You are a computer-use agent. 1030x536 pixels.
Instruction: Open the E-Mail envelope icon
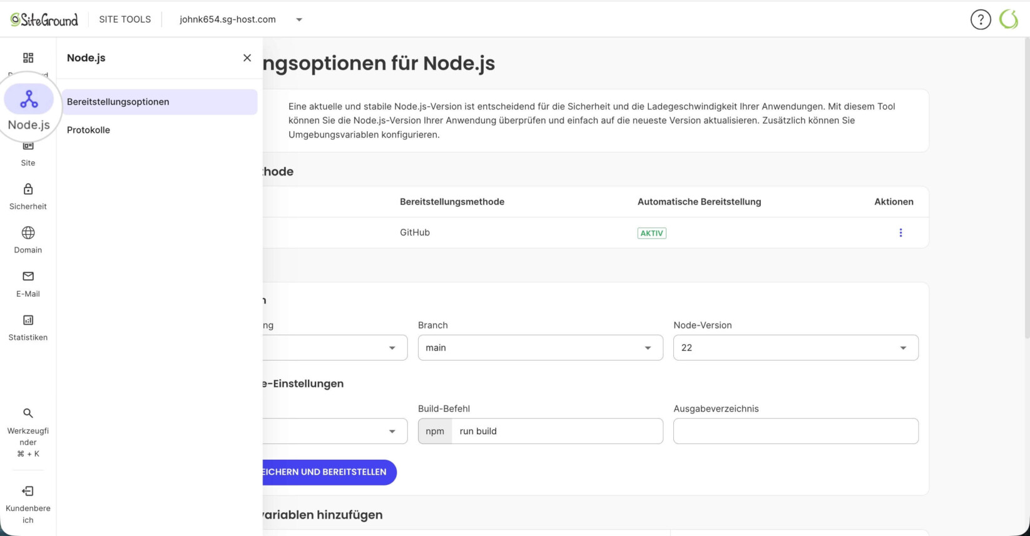coord(28,276)
